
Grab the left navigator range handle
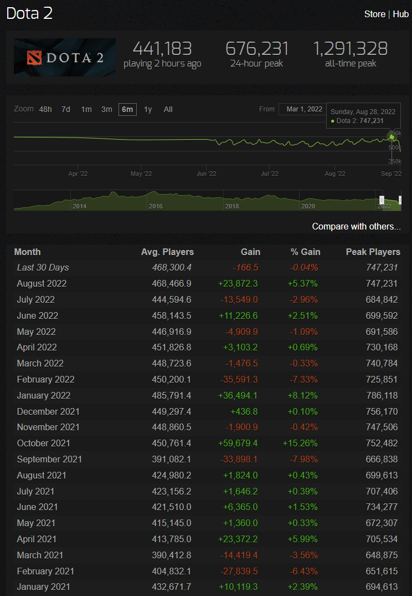382,200
